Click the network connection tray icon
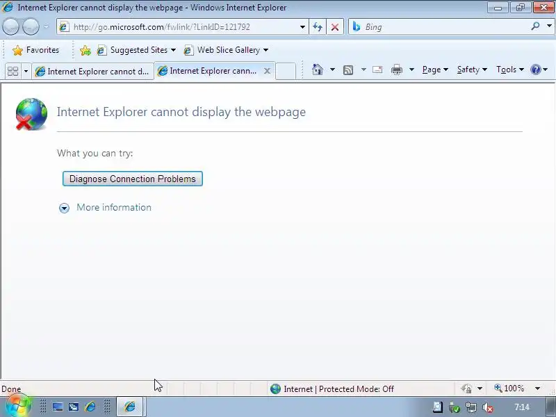 471,407
